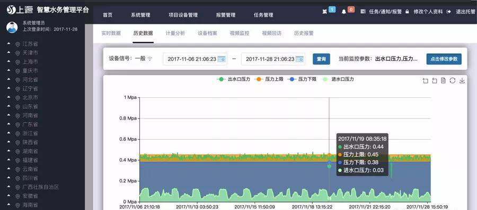Expand the 湖南省 tree arrow

pyautogui.click(x=9, y=151)
